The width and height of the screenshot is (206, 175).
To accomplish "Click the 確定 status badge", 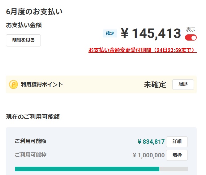I will pos(110,33).
